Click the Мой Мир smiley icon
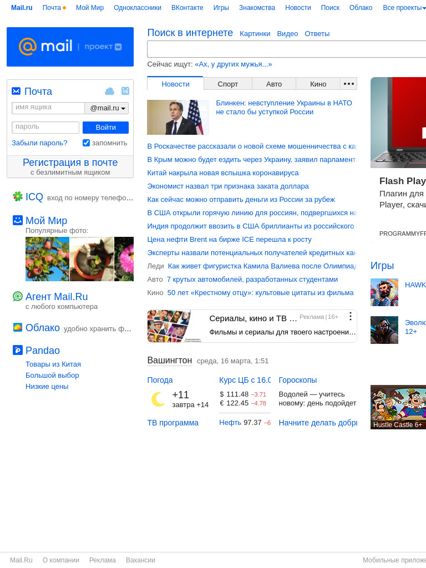This screenshot has width=426, height=568. (17, 220)
